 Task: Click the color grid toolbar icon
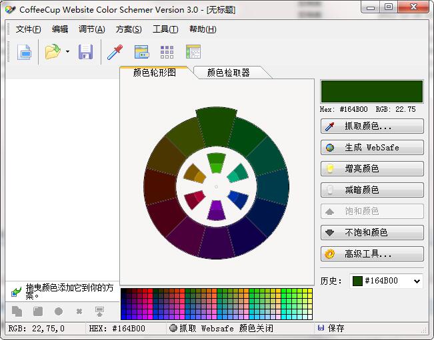click(167, 52)
